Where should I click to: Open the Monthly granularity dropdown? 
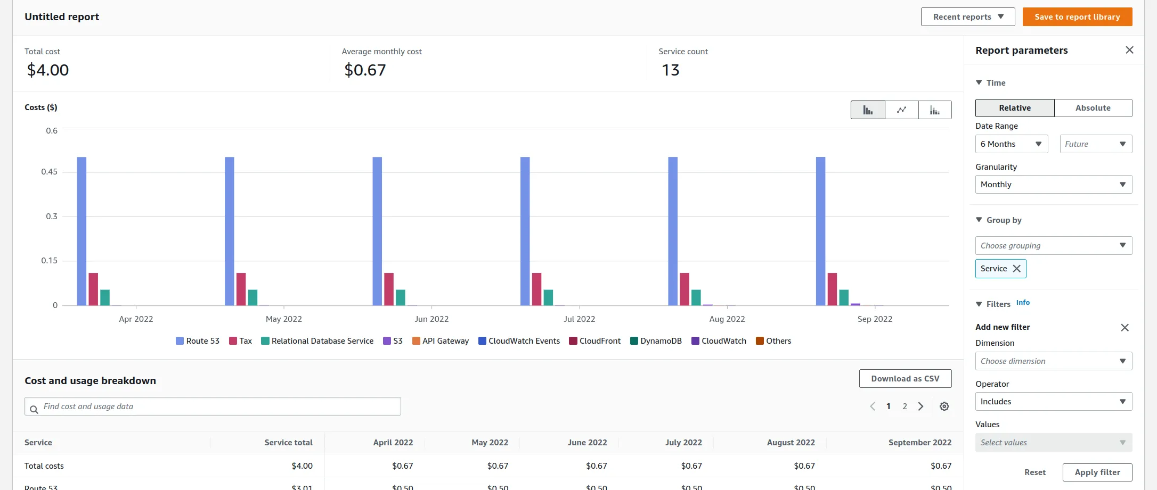pyautogui.click(x=1054, y=185)
